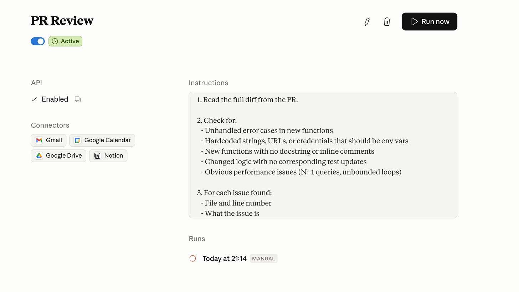Open the Today at 21:14 run

pyautogui.click(x=224, y=258)
